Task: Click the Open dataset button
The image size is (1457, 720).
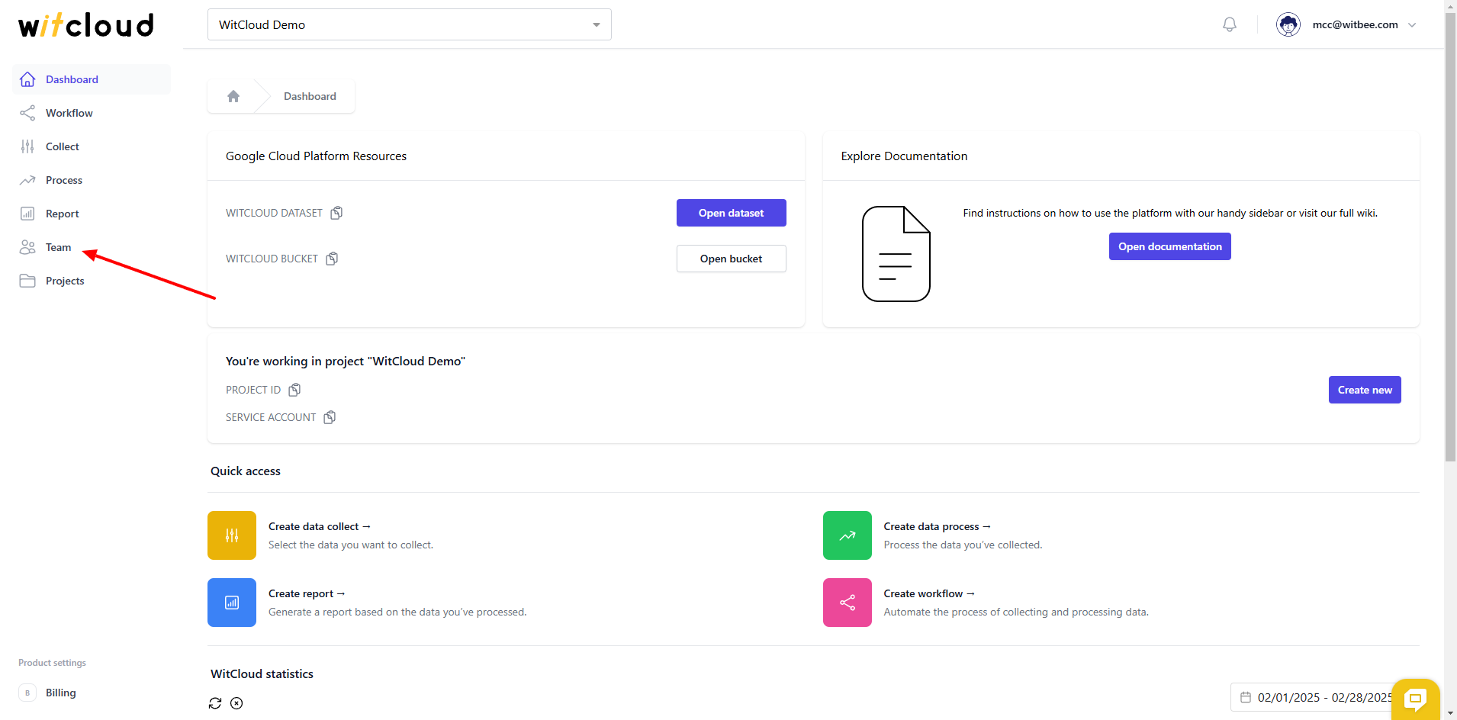Action: point(732,213)
